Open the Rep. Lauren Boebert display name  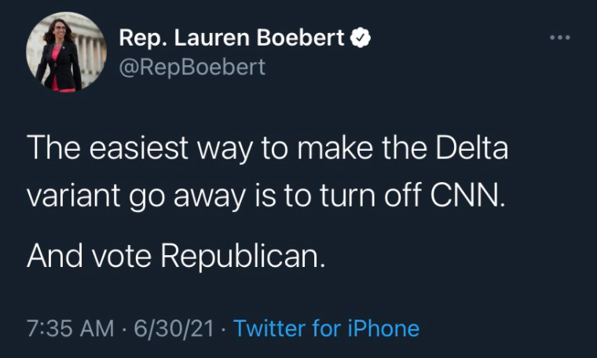(232, 38)
